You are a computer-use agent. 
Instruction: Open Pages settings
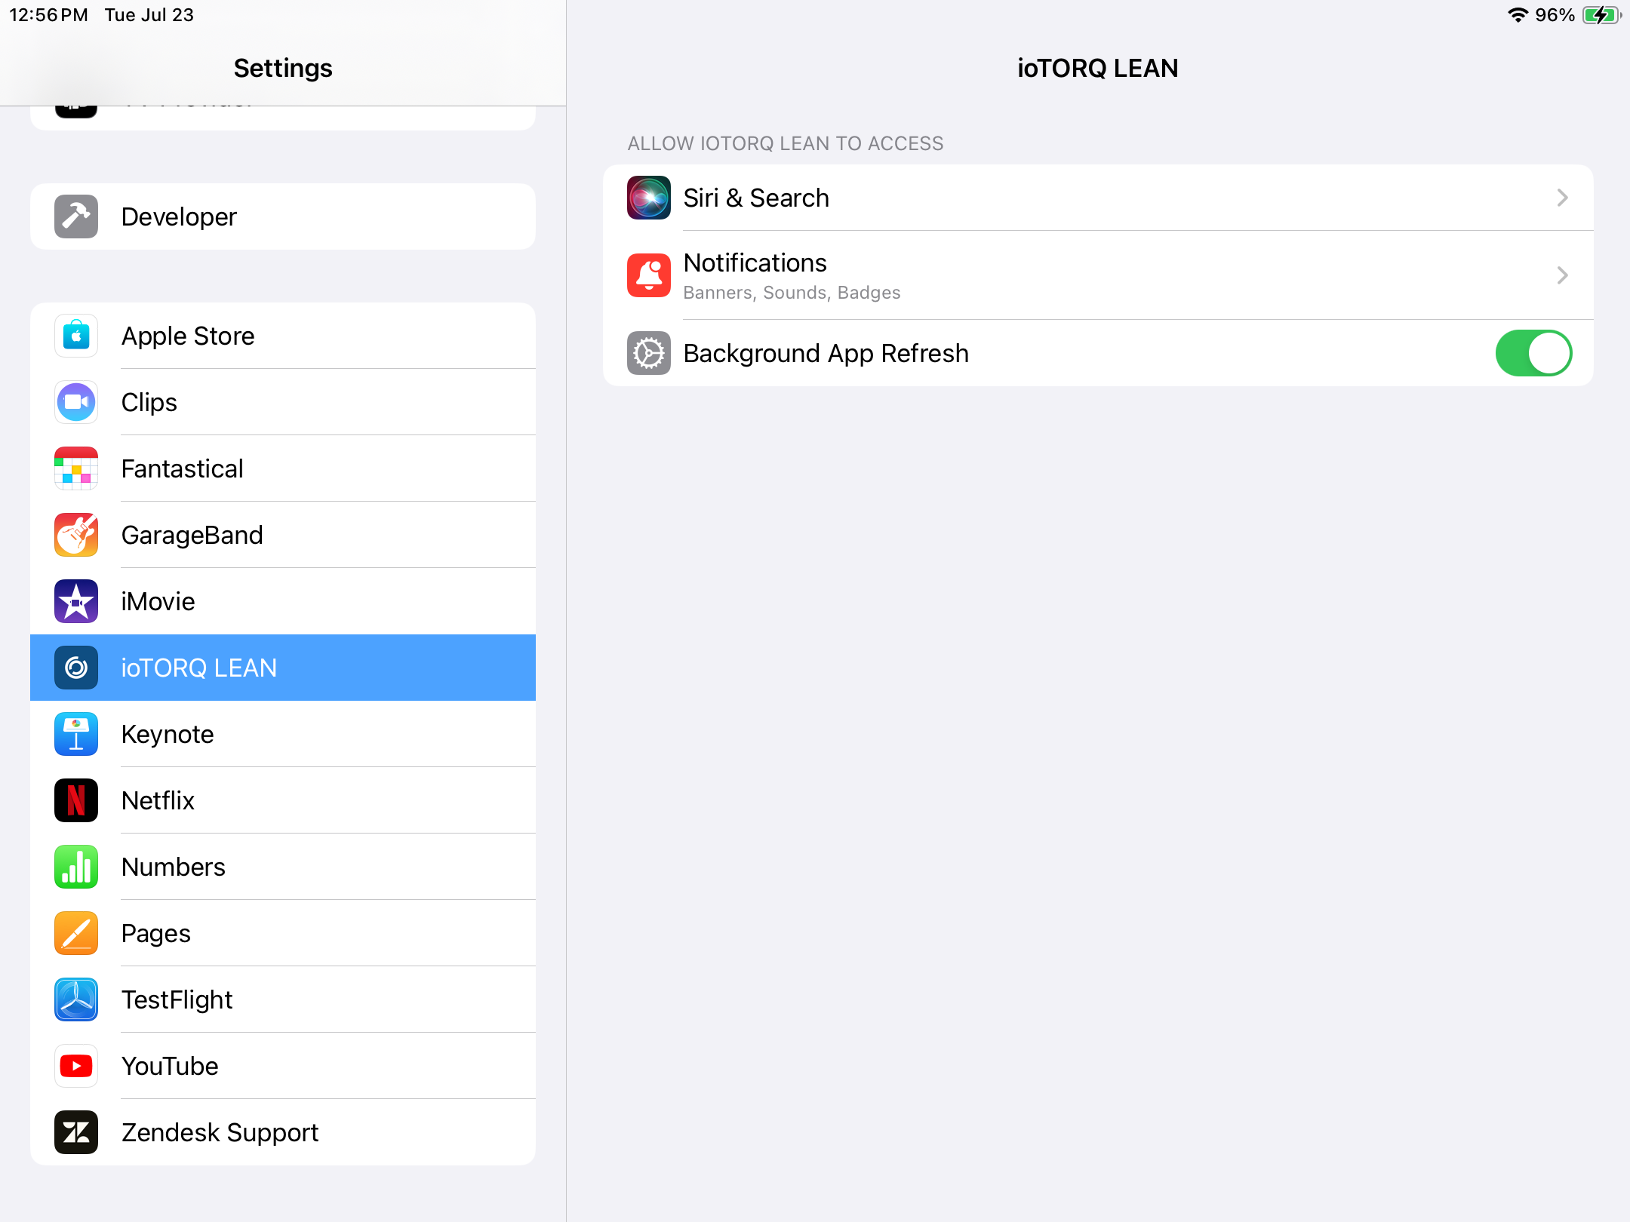pos(283,933)
